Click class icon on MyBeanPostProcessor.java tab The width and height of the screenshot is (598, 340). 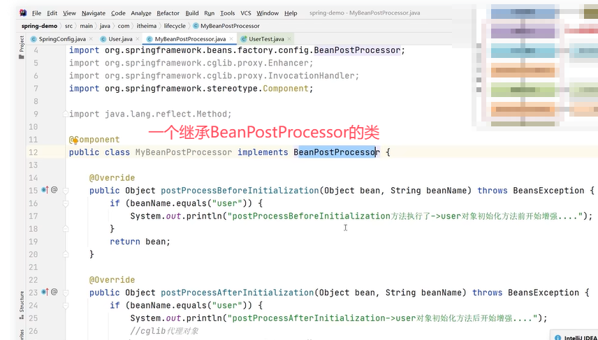[149, 39]
